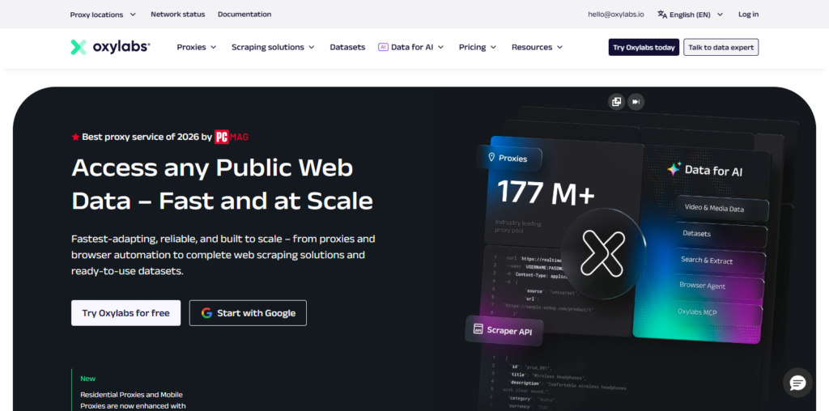Image resolution: width=829 pixels, height=411 pixels.
Task: Click Industry leading proxy pool caption
Action: 518,227
